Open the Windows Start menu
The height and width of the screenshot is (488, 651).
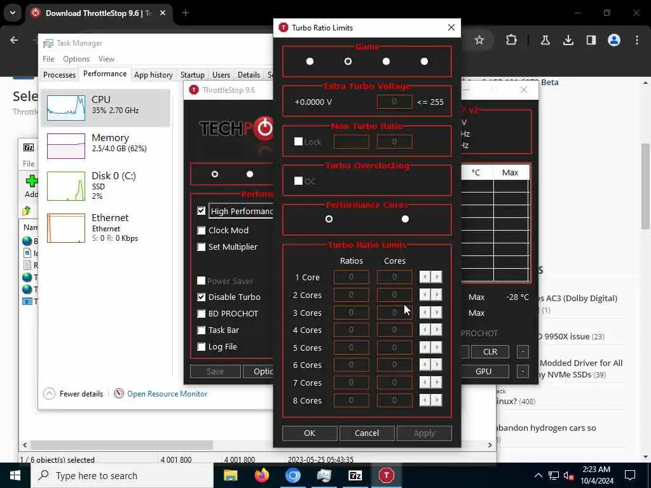(15, 475)
